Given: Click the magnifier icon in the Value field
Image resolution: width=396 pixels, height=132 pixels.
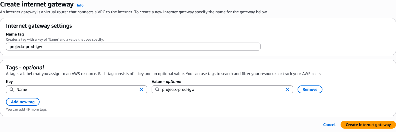Looking at the screenshot, I should point(157,89).
